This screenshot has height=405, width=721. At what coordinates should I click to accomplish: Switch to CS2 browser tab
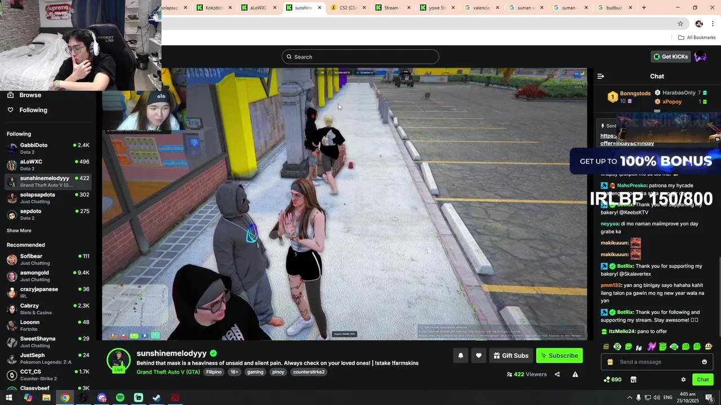(x=348, y=8)
